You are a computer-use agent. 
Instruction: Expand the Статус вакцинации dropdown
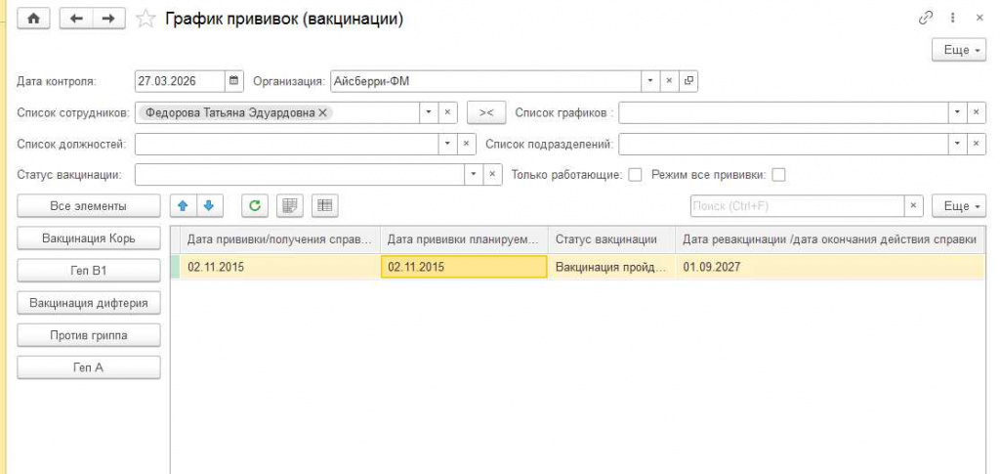[x=474, y=174]
